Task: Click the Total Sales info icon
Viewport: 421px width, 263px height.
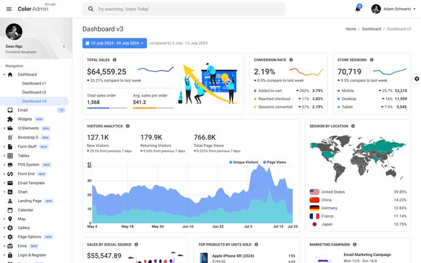Action: [115, 60]
